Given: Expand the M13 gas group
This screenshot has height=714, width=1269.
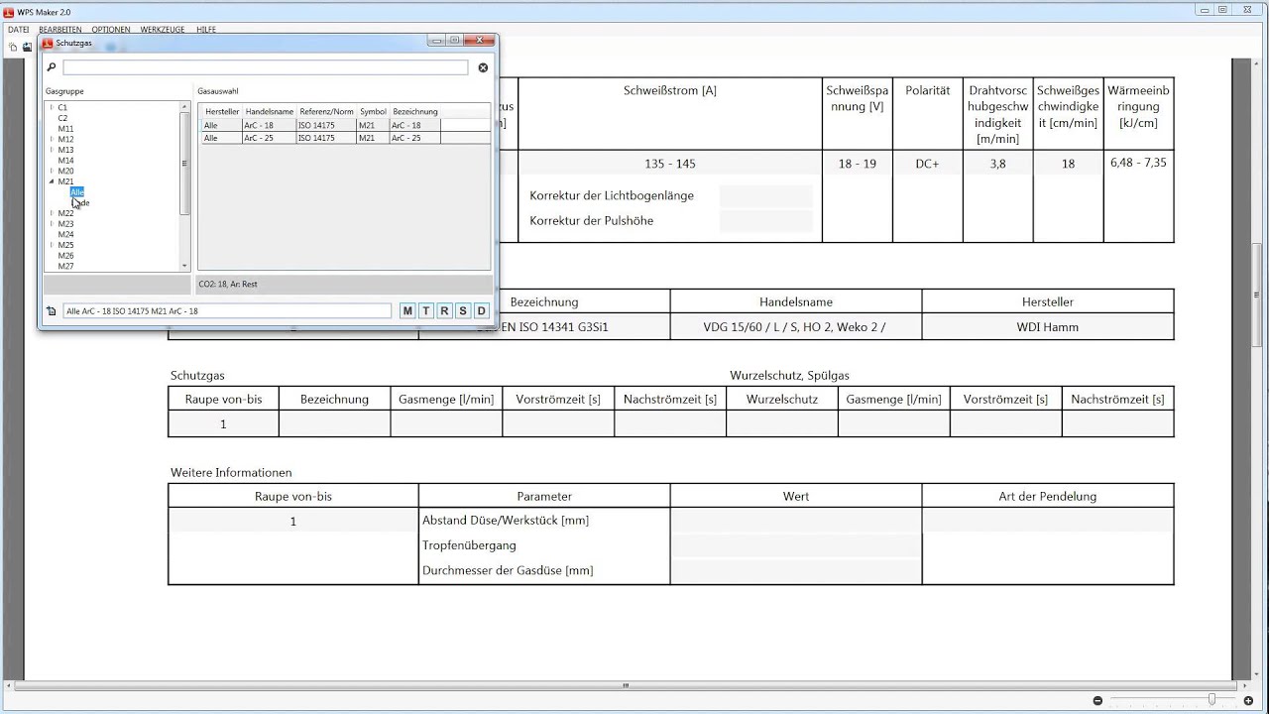Looking at the screenshot, I should coord(52,150).
